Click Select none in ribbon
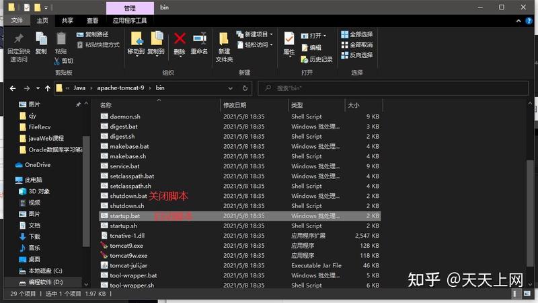 pyautogui.click(x=357, y=44)
